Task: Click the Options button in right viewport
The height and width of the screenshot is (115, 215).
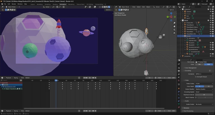Action: tap(172, 10)
